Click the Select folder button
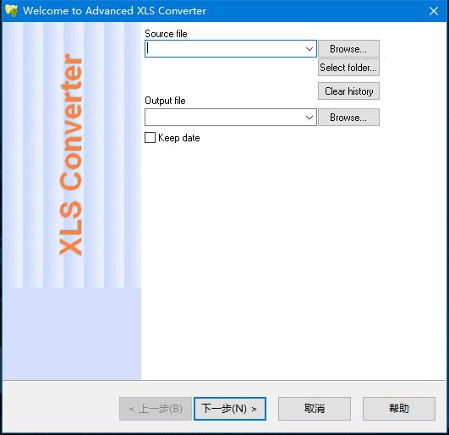The height and width of the screenshot is (435, 449). (x=348, y=68)
